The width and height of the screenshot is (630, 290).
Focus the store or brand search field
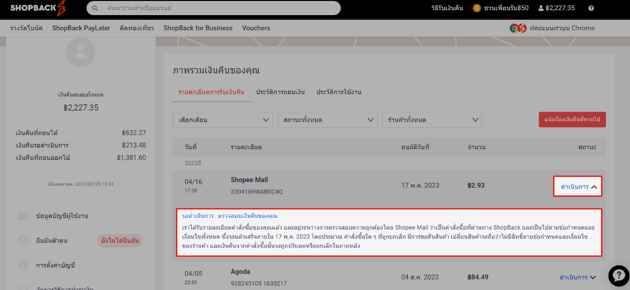213,8
